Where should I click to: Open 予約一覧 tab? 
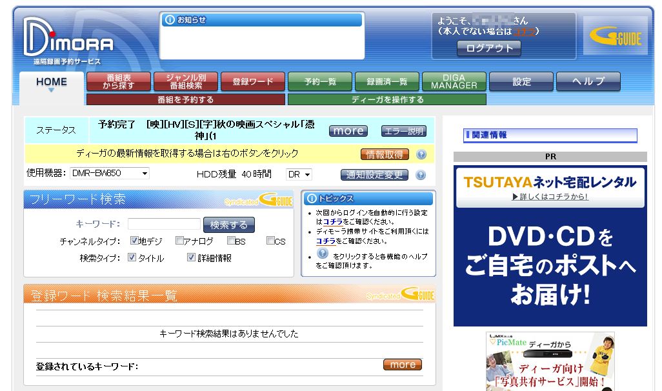pyautogui.click(x=320, y=81)
